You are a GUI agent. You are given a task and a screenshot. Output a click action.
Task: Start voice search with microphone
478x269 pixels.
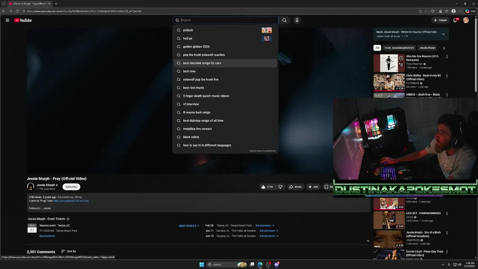[297, 20]
